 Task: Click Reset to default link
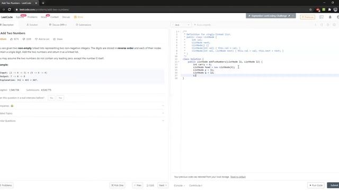238,177
